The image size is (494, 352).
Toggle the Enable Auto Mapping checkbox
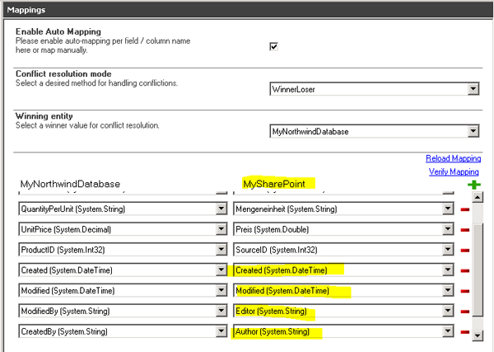click(274, 46)
